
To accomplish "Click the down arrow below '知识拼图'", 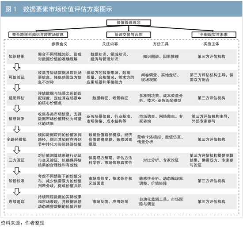I will (x=17, y=67).
